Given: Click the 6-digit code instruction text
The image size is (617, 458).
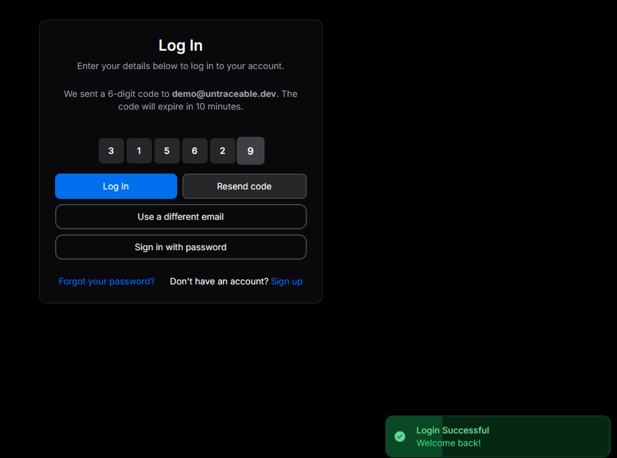Looking at the screenshot, I should (x=180, y=99).
